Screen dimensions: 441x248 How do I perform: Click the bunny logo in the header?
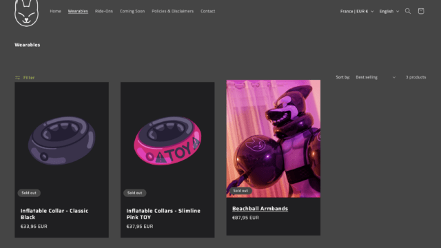pos(26,13)
